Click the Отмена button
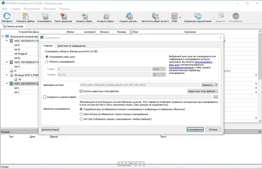Screen dimensions: 262x169 213,129
